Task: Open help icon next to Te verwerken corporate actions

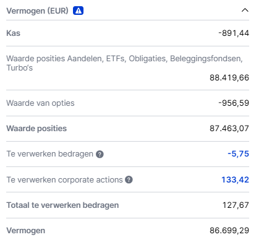Action: (x=129, y=179)
